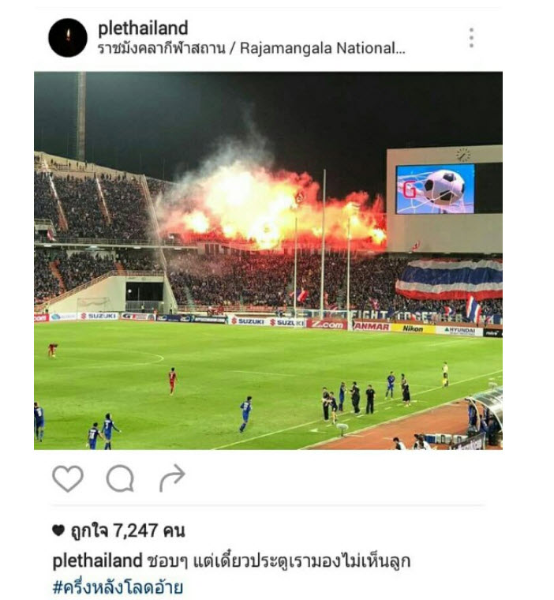Share post using arrow icon
This screenshot has width=554, height=600.
pos(172,478)
